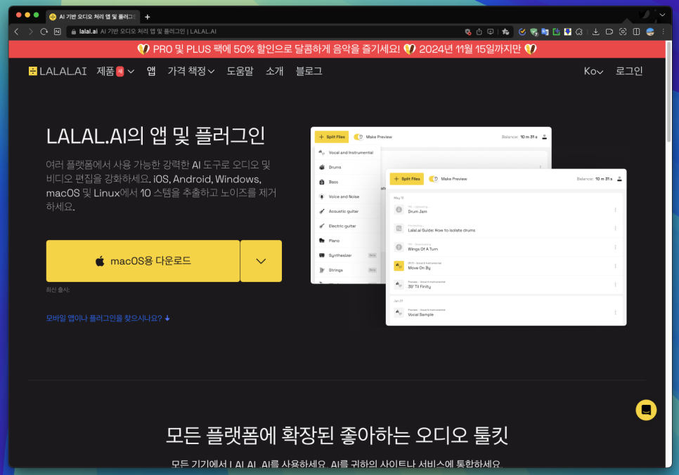Click the browser forward arrow

(x=30, y=32)
